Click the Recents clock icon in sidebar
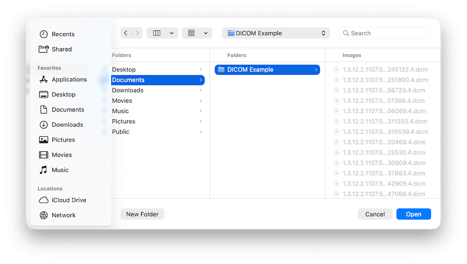 point(43,34)
